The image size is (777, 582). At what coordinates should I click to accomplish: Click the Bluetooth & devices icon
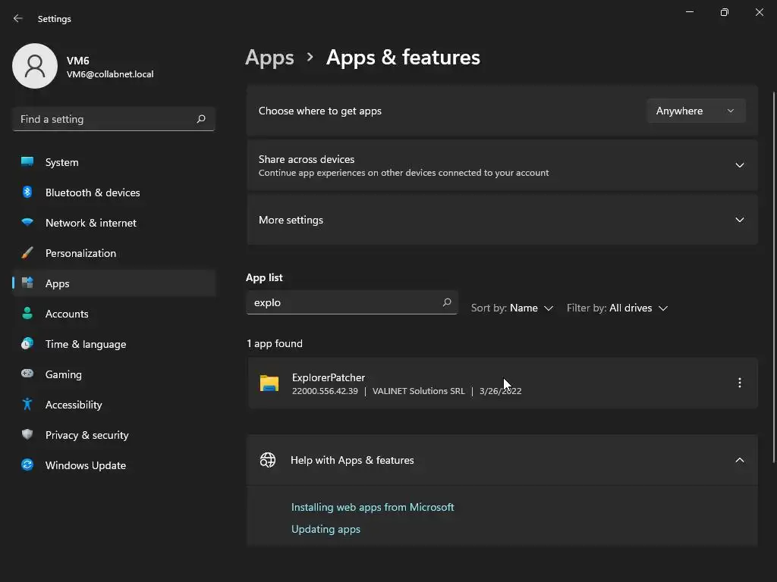[27, 192]
